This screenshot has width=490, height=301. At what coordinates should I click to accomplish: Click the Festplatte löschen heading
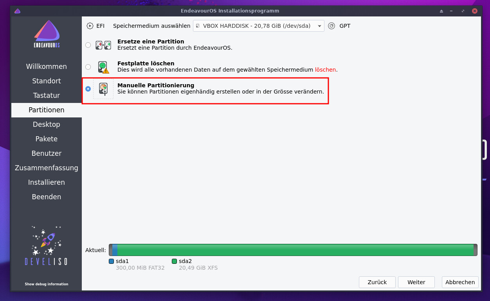point(146,63)
